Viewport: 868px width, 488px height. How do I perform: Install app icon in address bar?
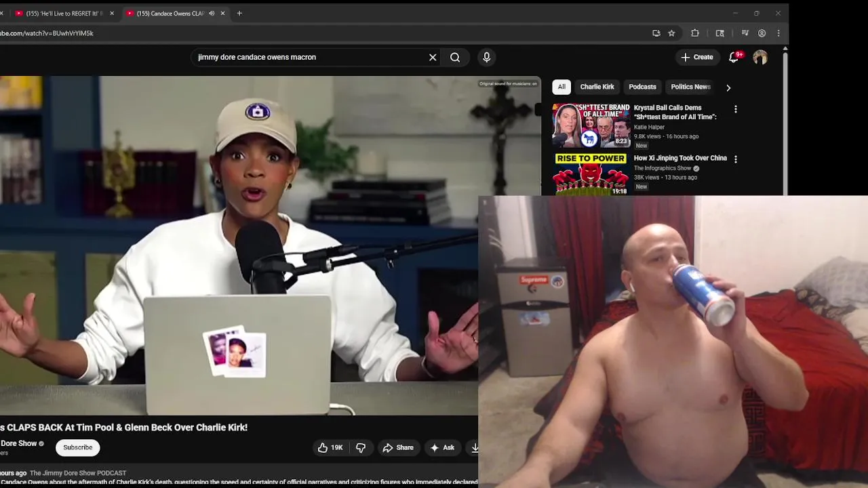[x=656, y=33]
